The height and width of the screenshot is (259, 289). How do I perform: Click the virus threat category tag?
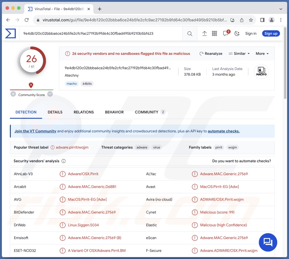click(x=157, y=148)
